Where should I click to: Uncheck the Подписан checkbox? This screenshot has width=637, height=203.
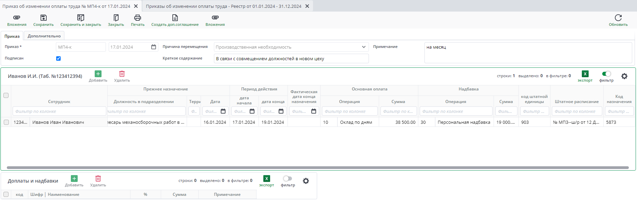pyautogui.click(x=58, y=58)
